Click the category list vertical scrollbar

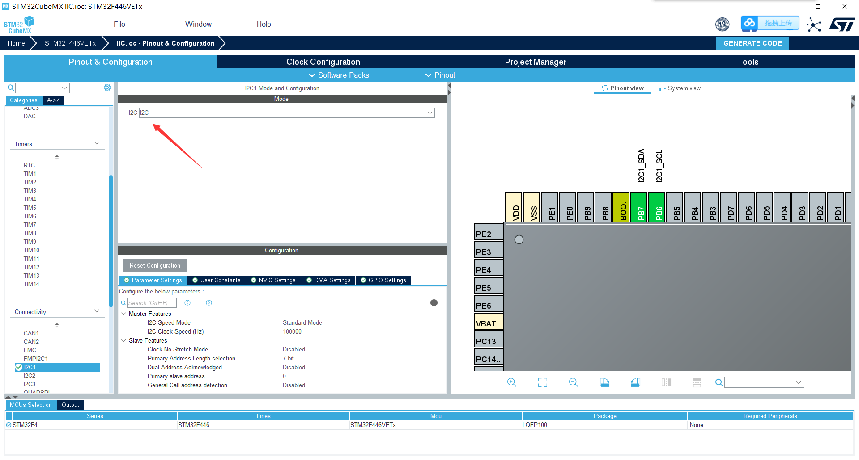pos(111,241)
